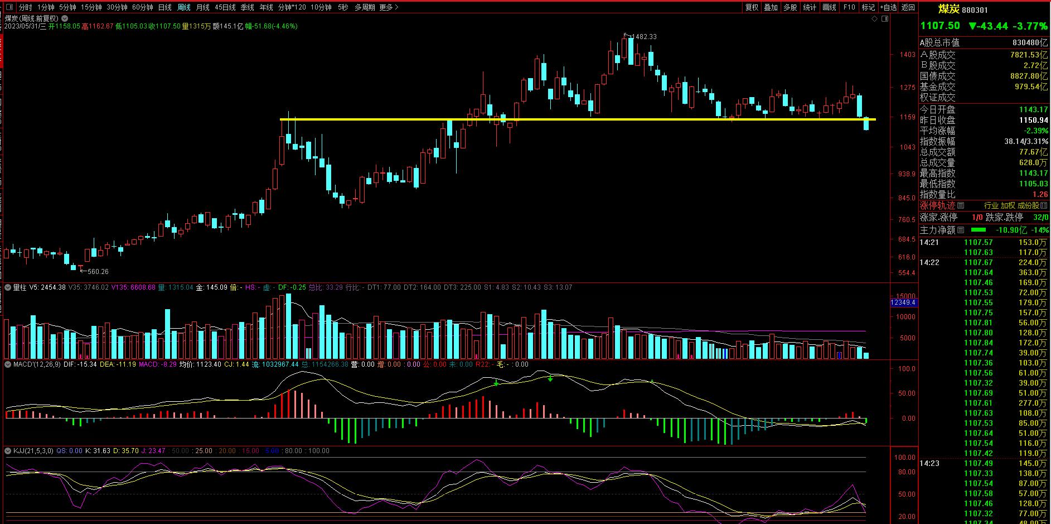The image size is (1051, 524).
Task: Open the 成份股 table icon
Action: pyautogui.click(x=1045, y=205)
